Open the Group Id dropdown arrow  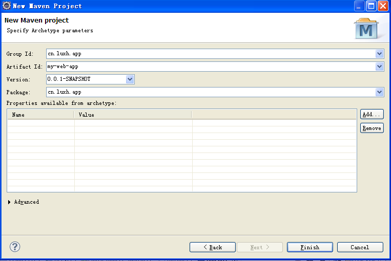pos(379,54)
